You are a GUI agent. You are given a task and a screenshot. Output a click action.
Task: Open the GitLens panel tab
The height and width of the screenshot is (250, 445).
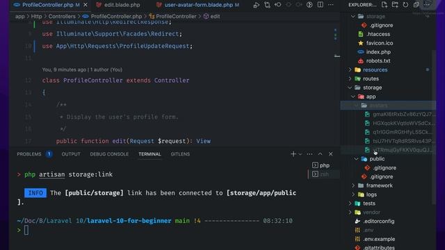pos(180,154)
